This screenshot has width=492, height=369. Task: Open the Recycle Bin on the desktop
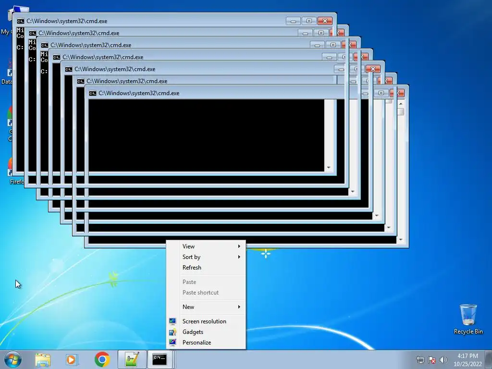(468, 319)
